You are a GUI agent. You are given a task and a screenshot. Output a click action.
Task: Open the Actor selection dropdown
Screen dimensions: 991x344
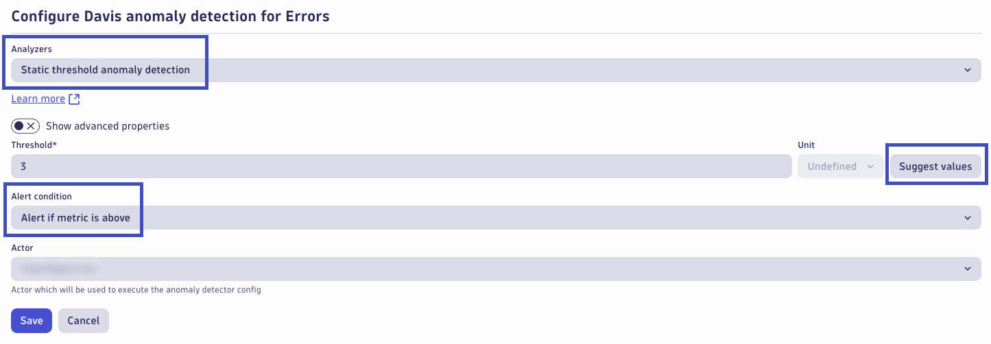coord(496,269)
